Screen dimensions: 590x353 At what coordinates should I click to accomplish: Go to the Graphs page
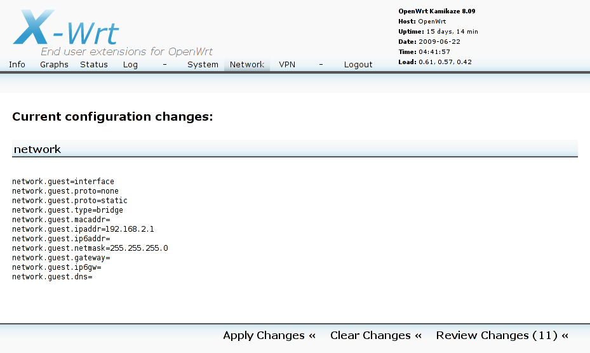[54, 65]
